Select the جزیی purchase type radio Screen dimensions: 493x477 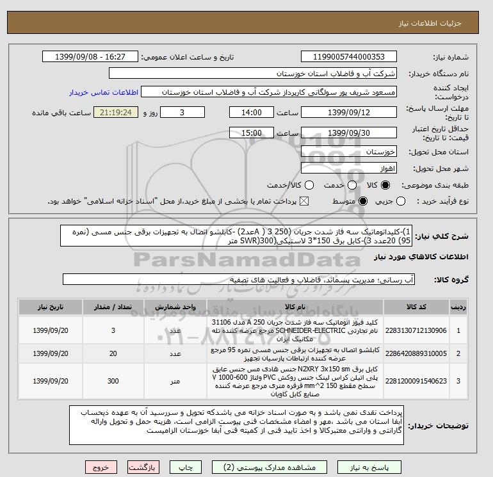(x=401, y=201)
